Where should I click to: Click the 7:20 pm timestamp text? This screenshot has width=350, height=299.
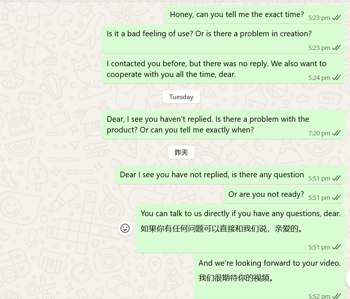pyautogui.click(x=319, y=133)
